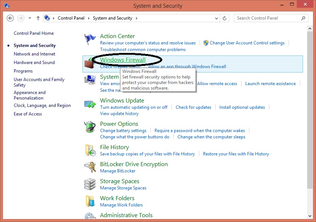Open Appearance and Personalization category
This screenshot has width=316, height=222.
(29, 95)
